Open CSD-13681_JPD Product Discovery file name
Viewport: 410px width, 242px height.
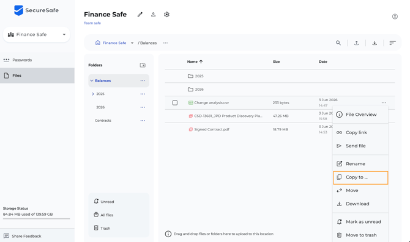click(228, 116)
